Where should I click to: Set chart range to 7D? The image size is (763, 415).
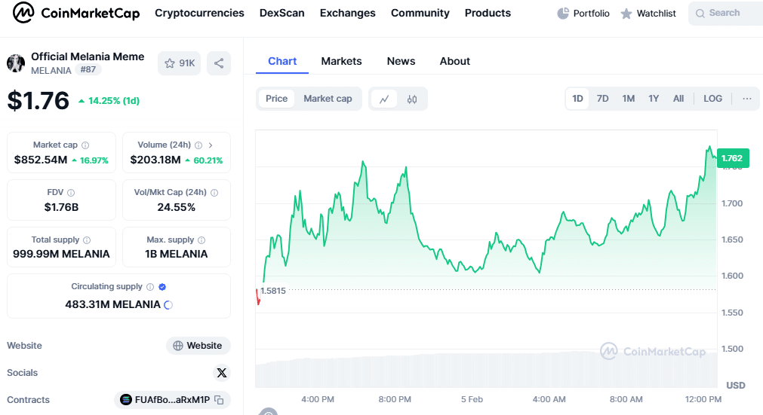click(602, 99)
